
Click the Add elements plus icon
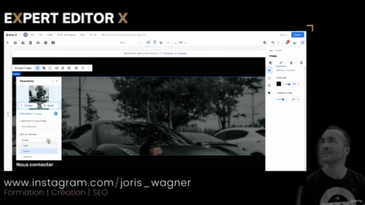point(7,43)
